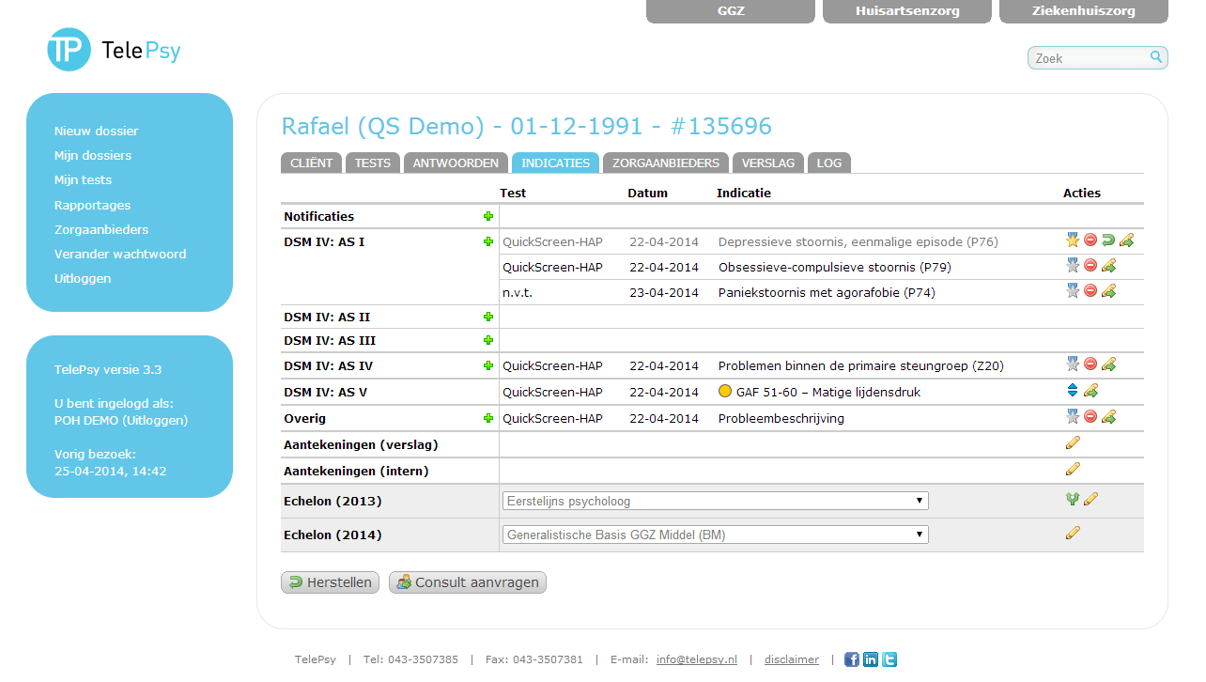Click the green fork icon for Echelon (2013)

(1073, 500)
